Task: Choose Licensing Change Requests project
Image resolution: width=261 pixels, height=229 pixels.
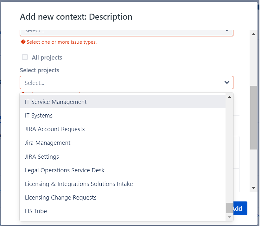Action: click(60, 198)
